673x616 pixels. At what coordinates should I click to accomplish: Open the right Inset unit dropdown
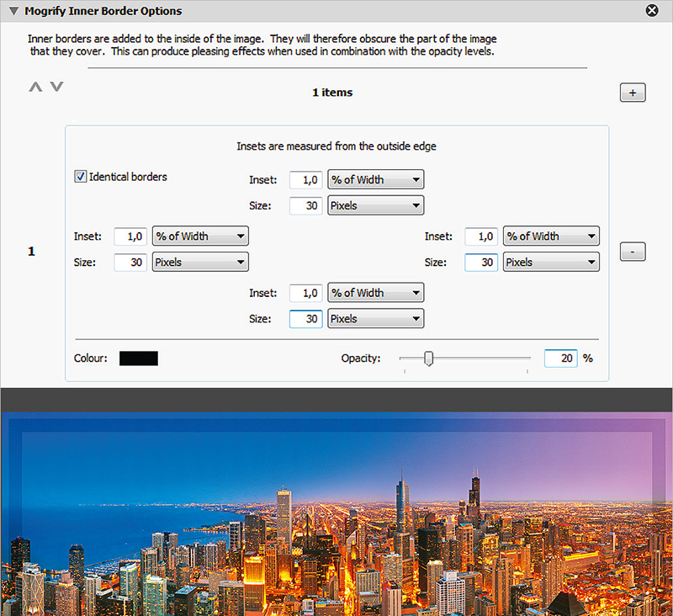[551, 236]
